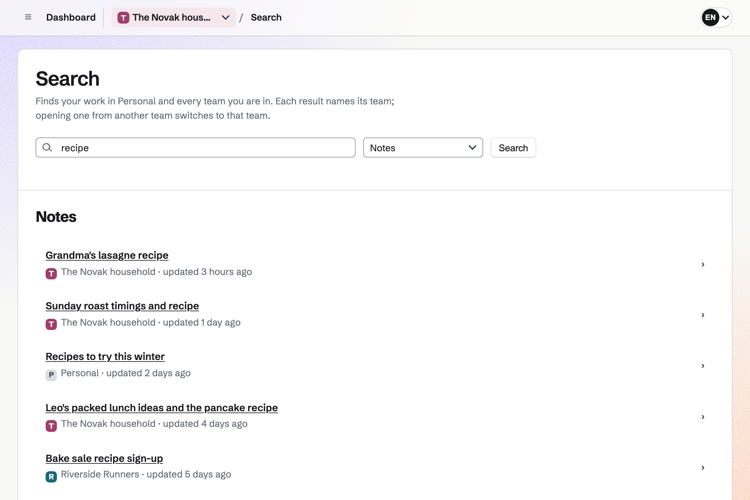Click the Search breadcrumb

coord(266,17)
